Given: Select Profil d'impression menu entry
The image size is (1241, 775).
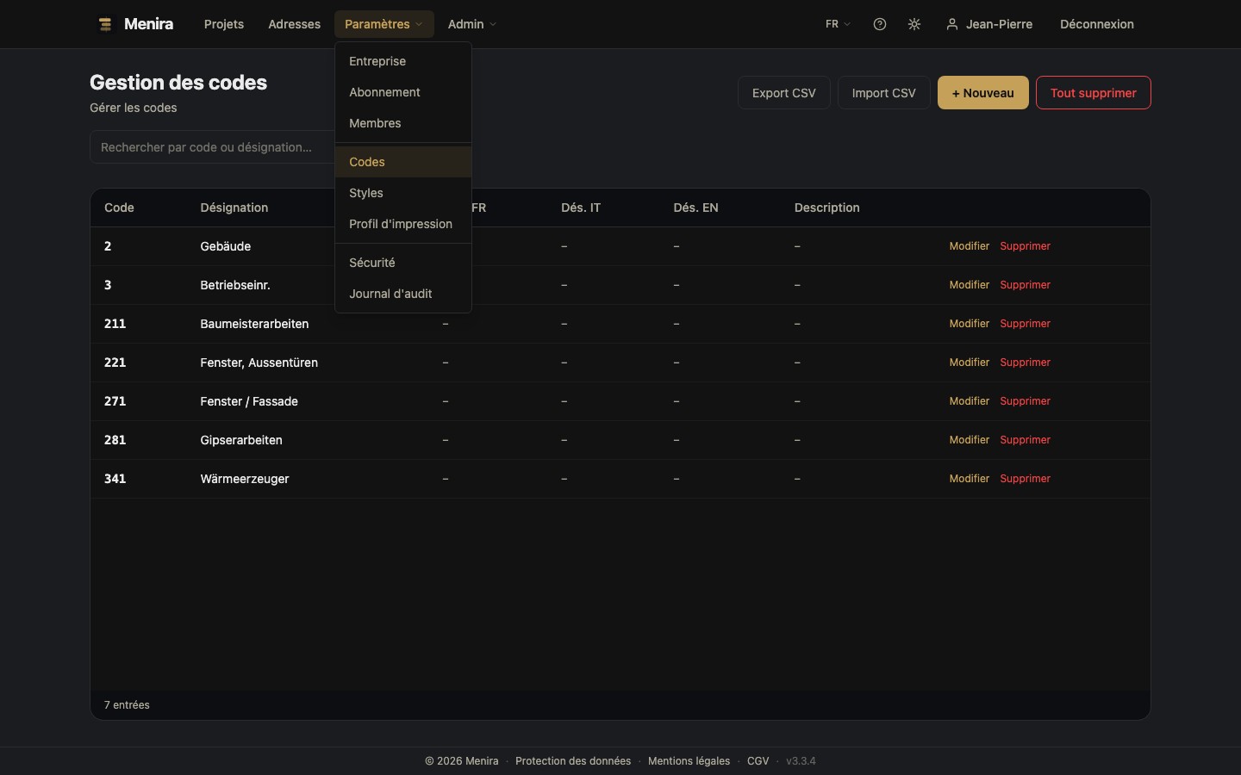Looking at the screenshot, I should pyautogui.click(x=402, y=224).
